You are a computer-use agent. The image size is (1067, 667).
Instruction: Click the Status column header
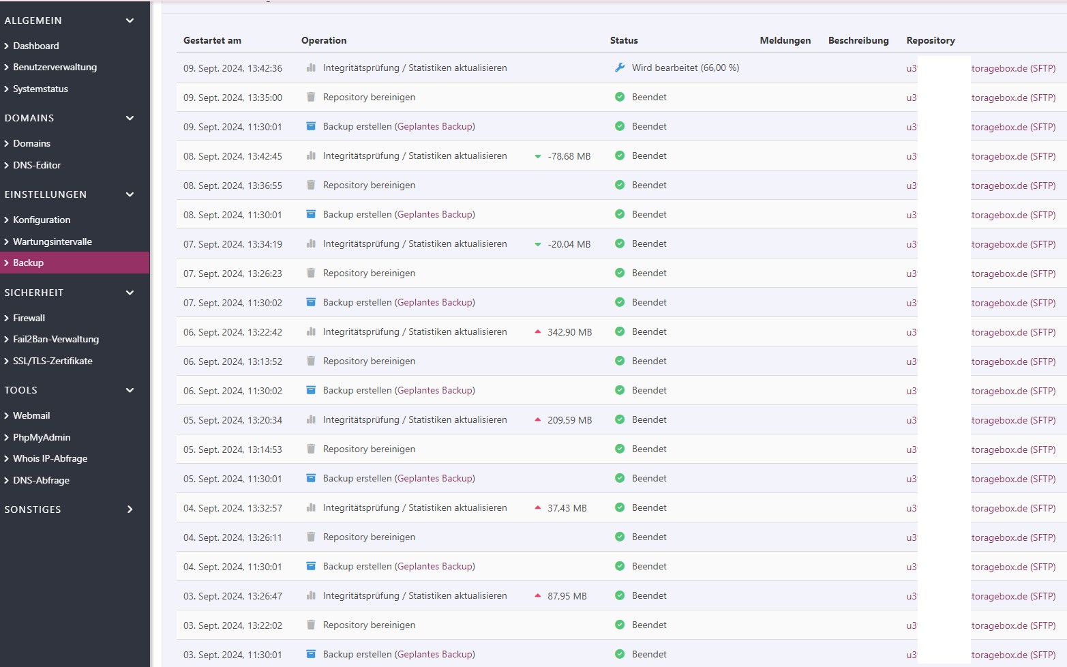(624, 40)
